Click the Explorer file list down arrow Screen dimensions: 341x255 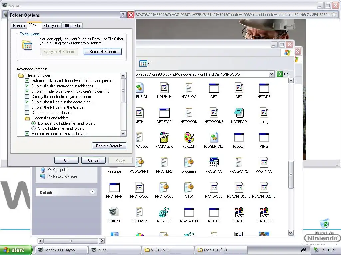(291, 233)
